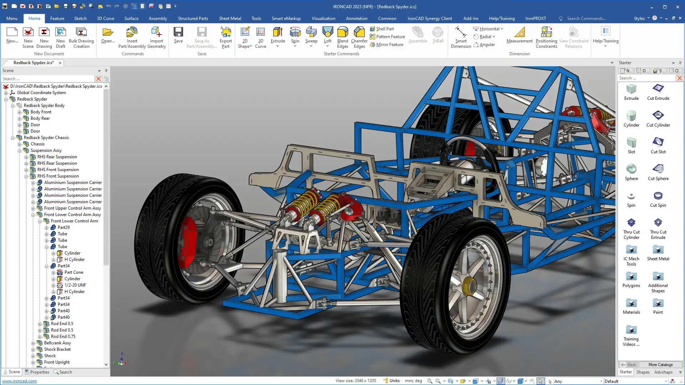This screenshot has width=685, height=385.
Task: Collapse the Suspension Assy tree node
Action: (20, 151)
